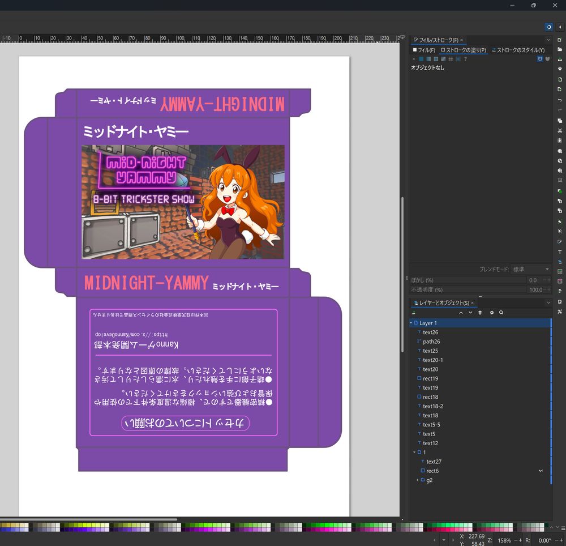Select the flat color paint button
The image size is (566, 546).
[x=421, y=59]
